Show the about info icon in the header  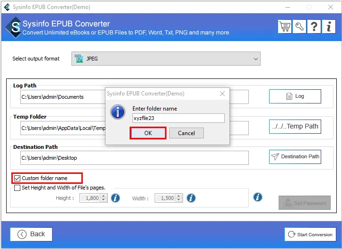[329, 26]
